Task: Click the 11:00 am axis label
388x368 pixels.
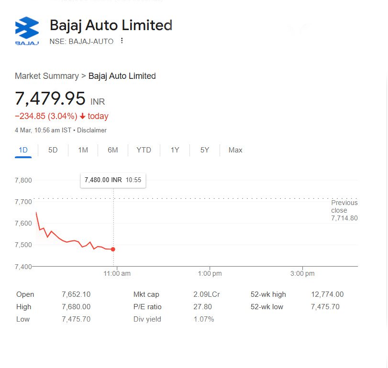Action: pyautogui.click(x=117, y=273)
